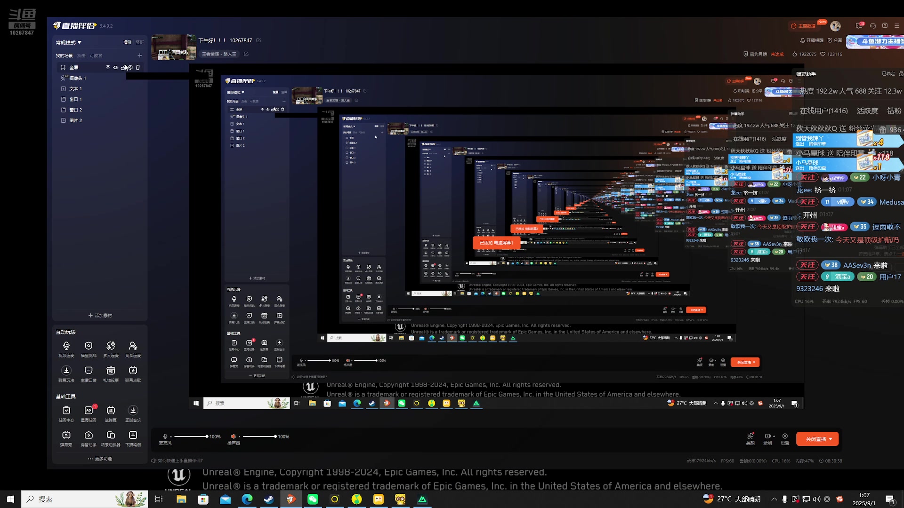This screenshot has height=508, width=904.
Task: Expand the 关闭直播 button dropdown arrow
Action: 831,439
